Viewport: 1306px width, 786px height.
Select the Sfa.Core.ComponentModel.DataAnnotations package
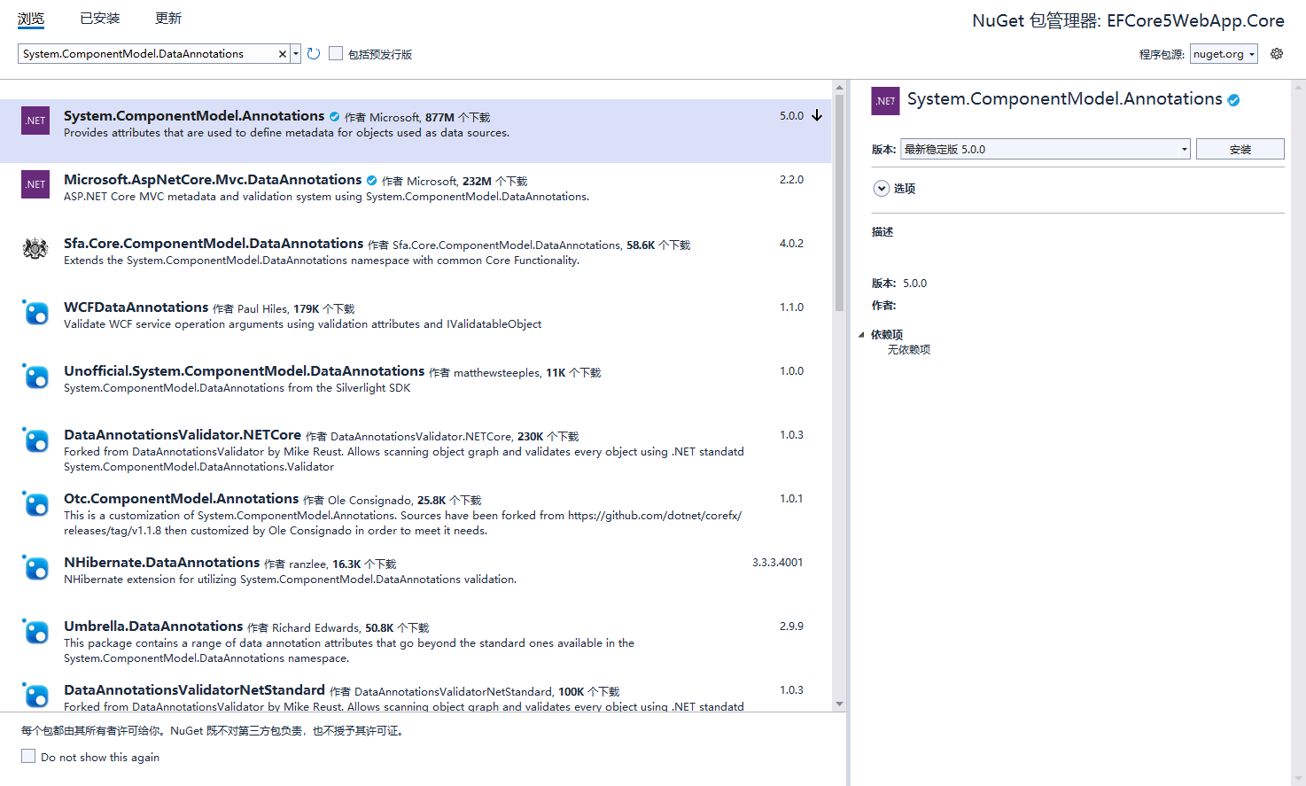pyautogui.click(x=416, y=259)
